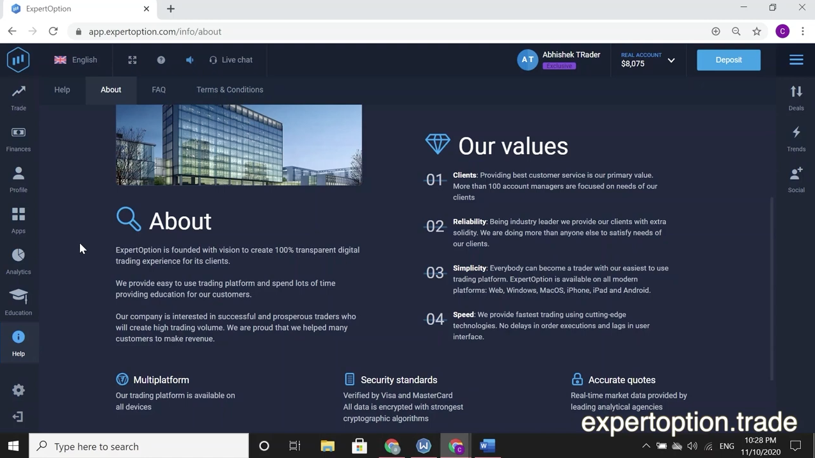
Task: Click the question mark help icon
Action: (161, 60)
